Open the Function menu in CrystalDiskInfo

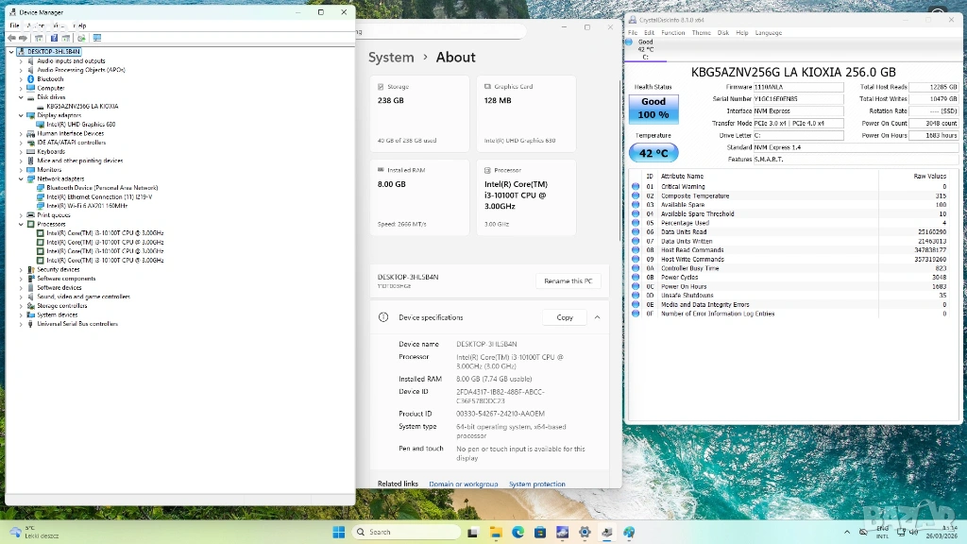pyautogui.click(x=673, y=32)
